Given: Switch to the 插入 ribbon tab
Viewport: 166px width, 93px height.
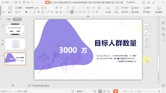Looking at the screenshot, I should pyautogui.click(x=52, y=3).
